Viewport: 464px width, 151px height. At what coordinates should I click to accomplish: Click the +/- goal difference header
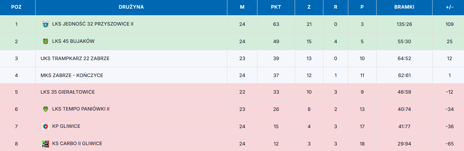[449, 7]
